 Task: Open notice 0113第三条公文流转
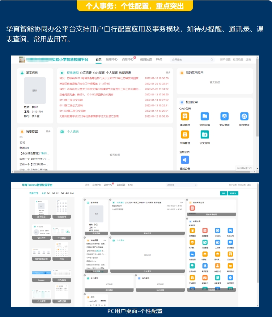71,100
